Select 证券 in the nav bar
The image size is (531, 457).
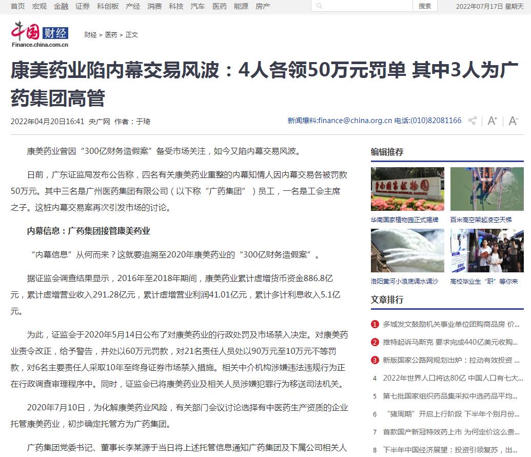(83, 6)
